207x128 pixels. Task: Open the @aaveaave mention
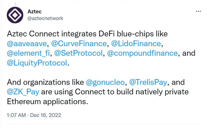click(27, 43)
